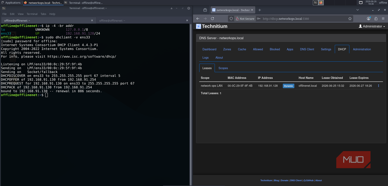
Task: Switch to the Scopes sub-tab
Action: tap(223, 68)
